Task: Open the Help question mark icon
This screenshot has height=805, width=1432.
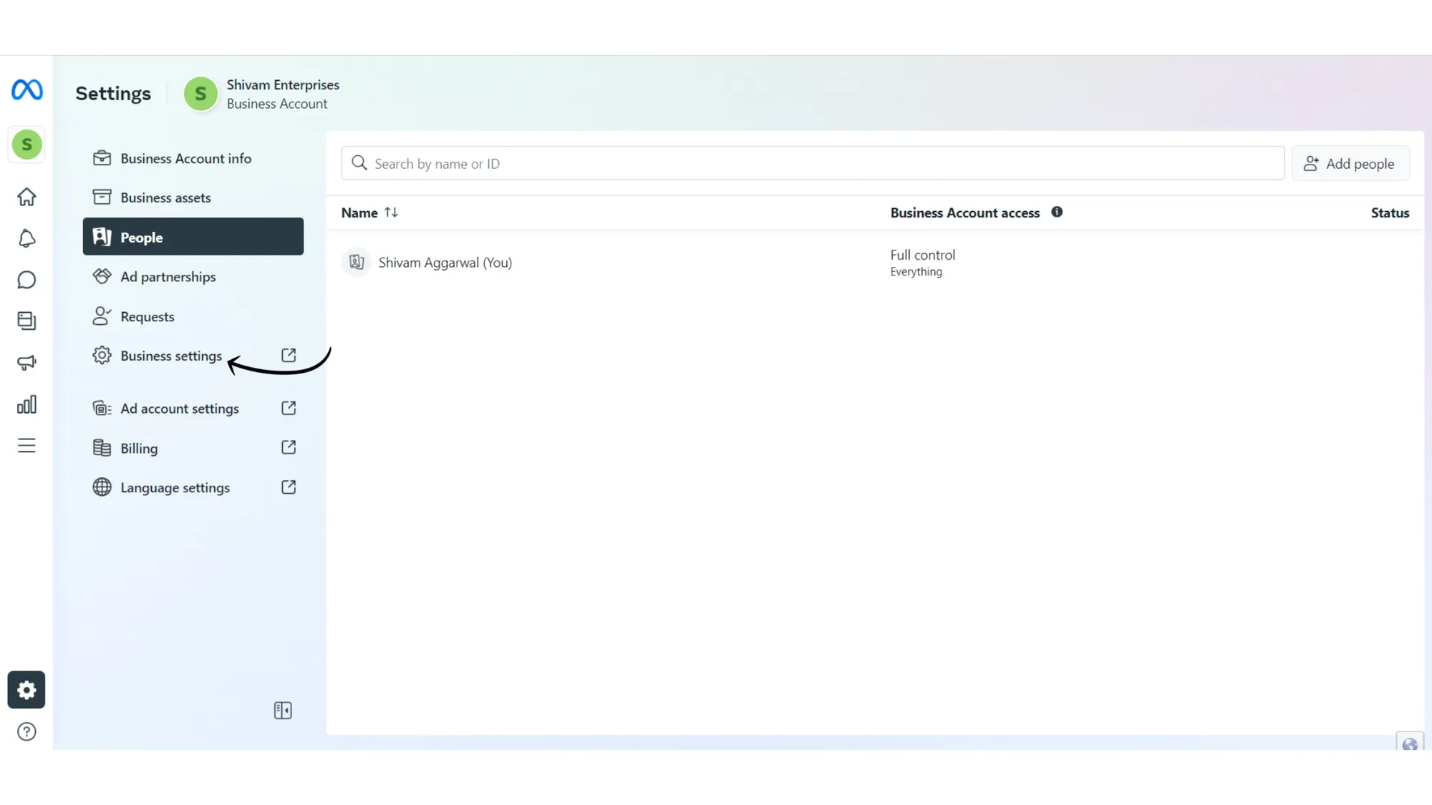Action: point(26,731)
